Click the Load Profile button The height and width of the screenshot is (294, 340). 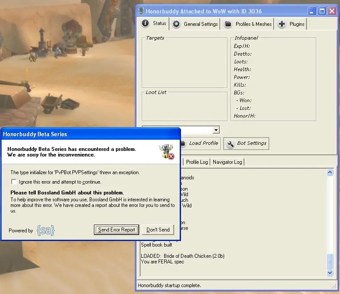200,143
